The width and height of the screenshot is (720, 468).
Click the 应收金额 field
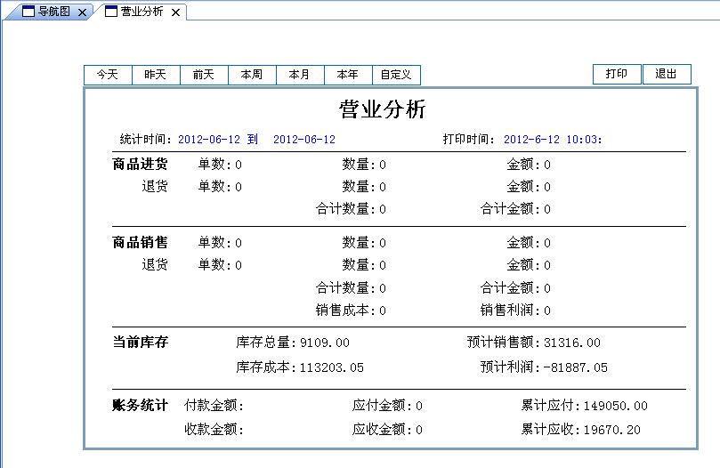(x=387, y=430)
